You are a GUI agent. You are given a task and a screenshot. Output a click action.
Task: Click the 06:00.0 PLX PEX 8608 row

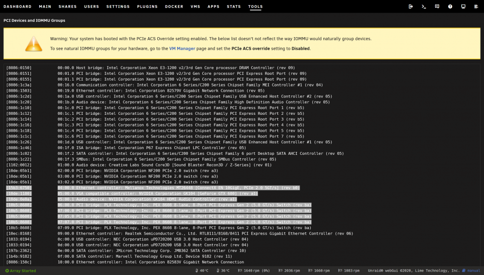pyautogui.click(x=159, y=205)
